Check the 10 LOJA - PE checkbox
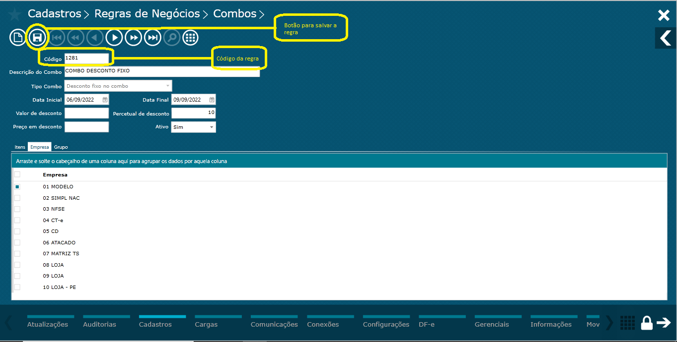 point(17,287)
